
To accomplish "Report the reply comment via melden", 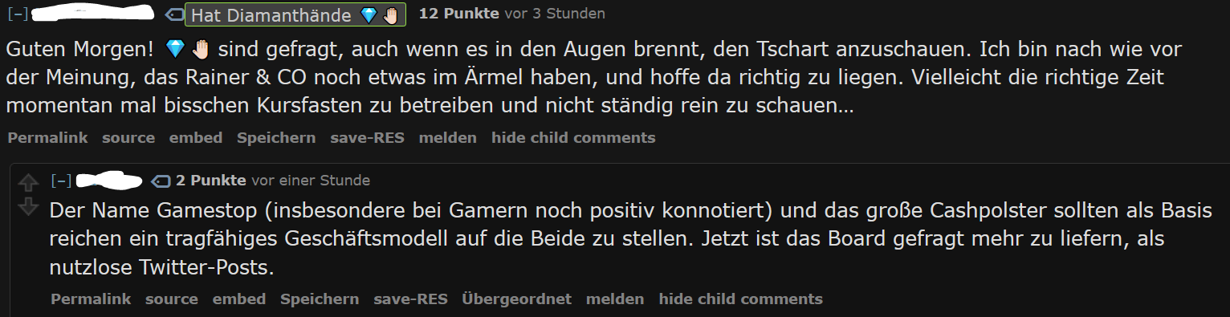I will tap(615, 299).
